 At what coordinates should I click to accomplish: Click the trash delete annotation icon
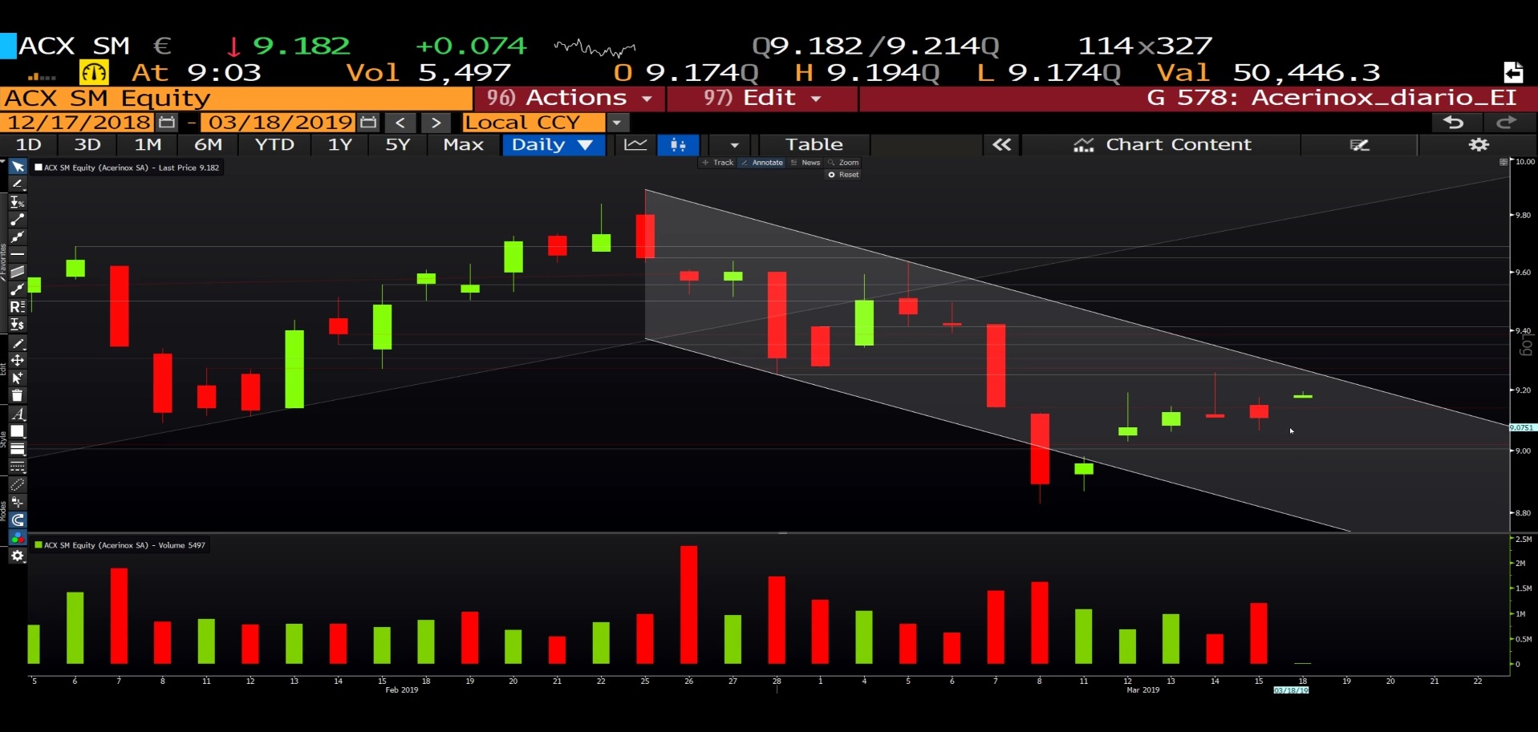[x=17, y=395]
